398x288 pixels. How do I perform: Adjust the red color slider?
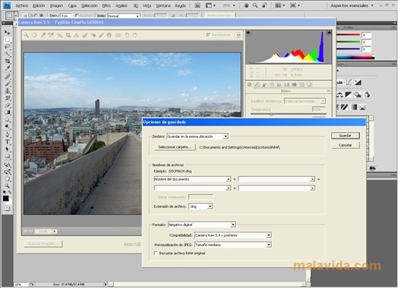[348, 35]
